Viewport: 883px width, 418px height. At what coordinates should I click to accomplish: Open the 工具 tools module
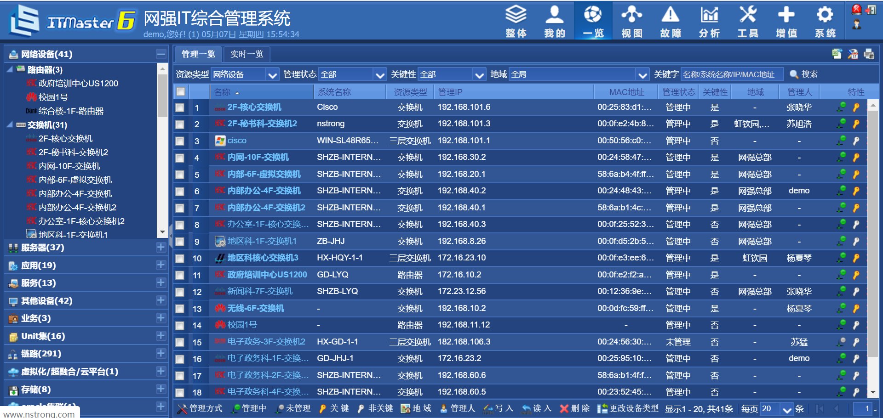point(748,21)
